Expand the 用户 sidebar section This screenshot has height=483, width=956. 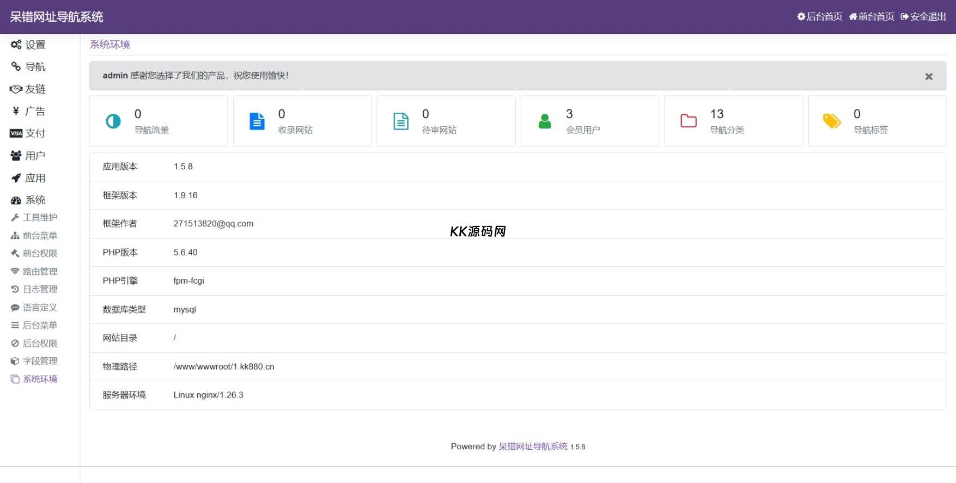tap(35, 156)
